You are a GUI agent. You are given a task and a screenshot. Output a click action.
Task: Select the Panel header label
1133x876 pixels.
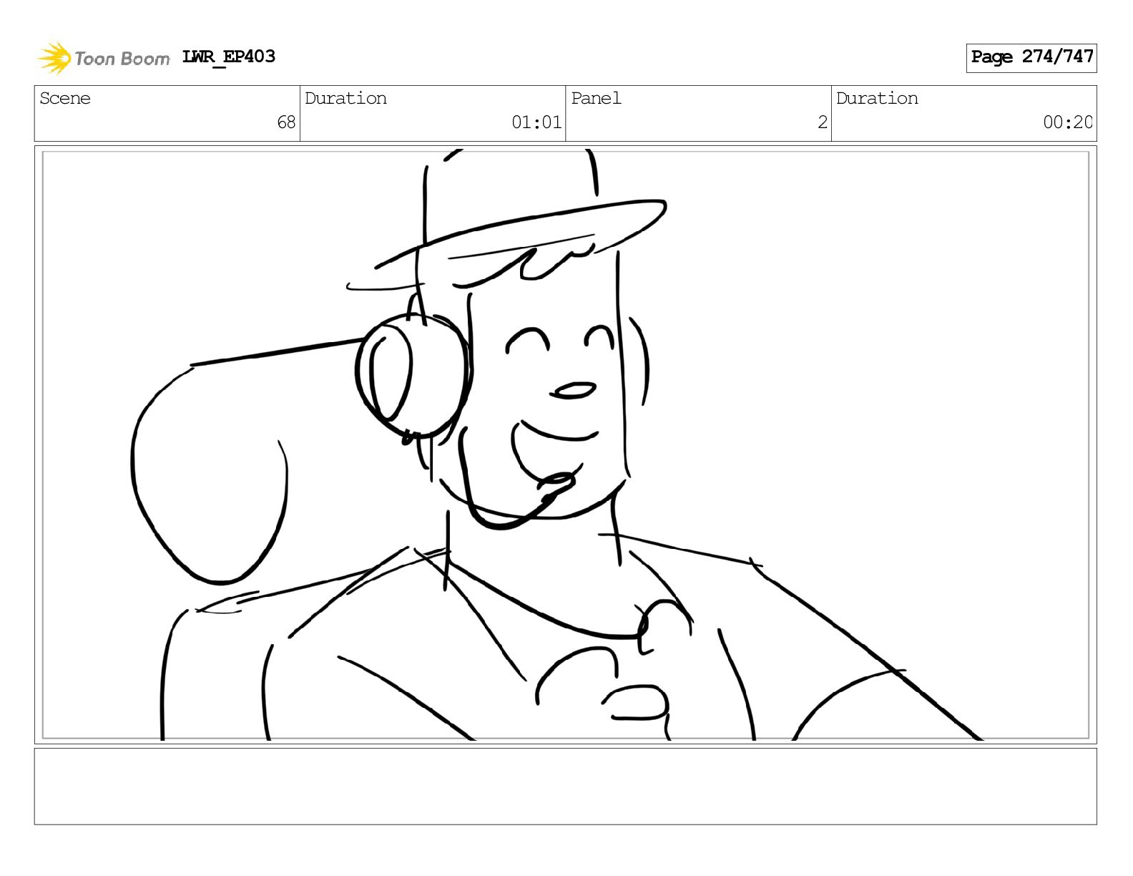point(596,98)
